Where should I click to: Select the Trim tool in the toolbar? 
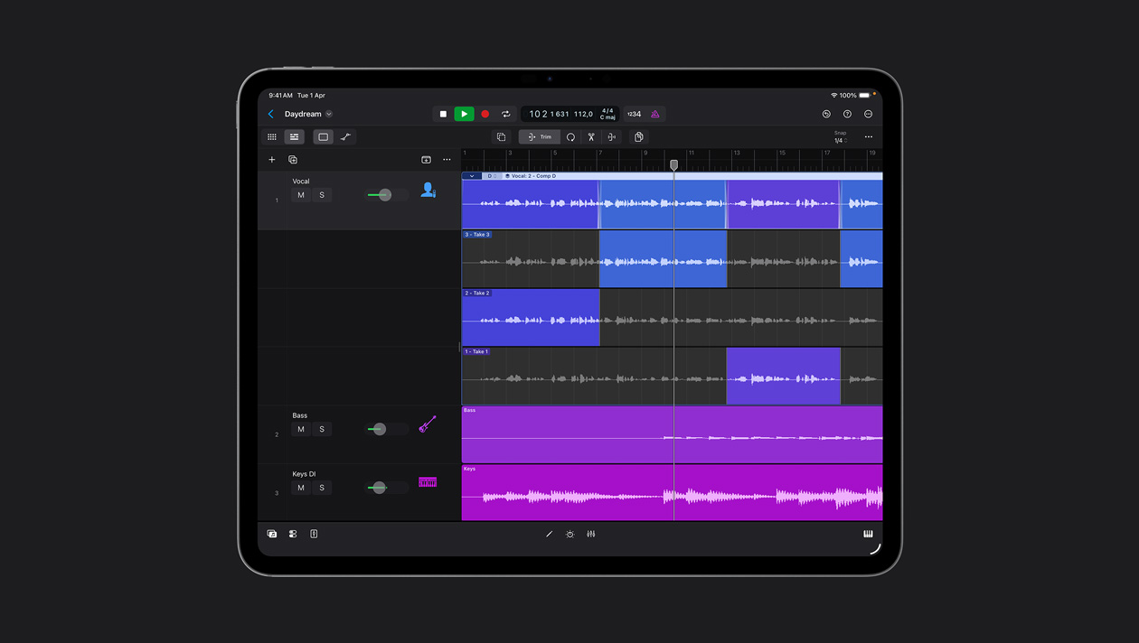540,136
